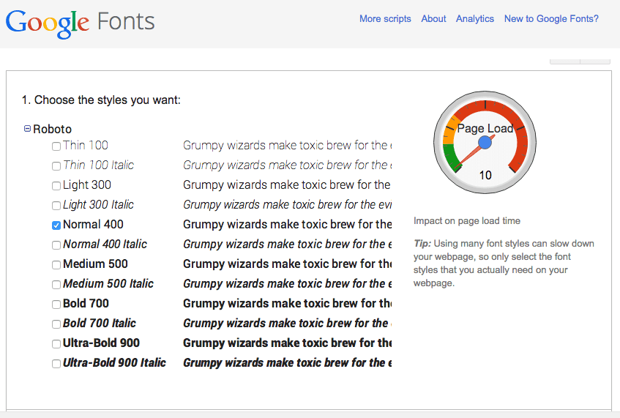
Task: Click New to Google Fonts? link
Action: (551, 18)
